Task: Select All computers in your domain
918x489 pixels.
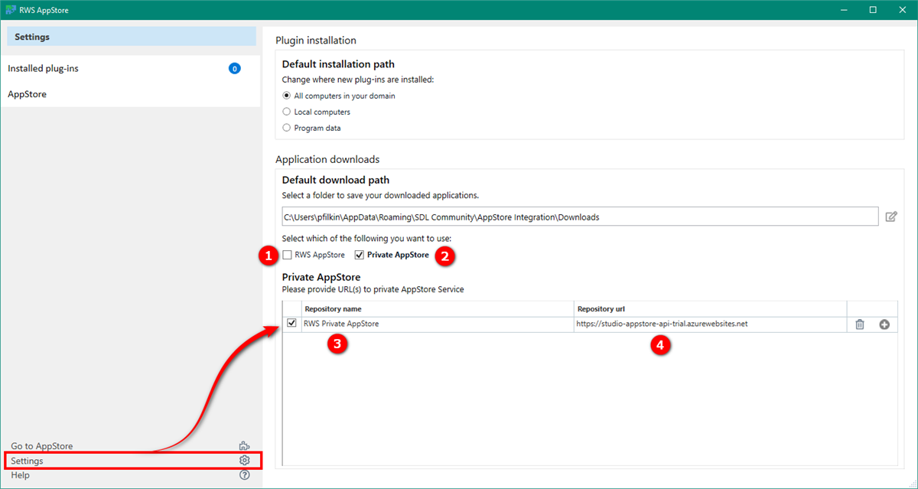Action: [x=287, y=96]
